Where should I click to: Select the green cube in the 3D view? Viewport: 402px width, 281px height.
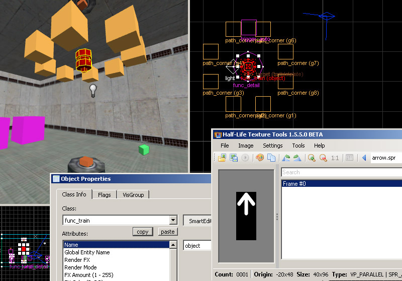click(144, 150)
